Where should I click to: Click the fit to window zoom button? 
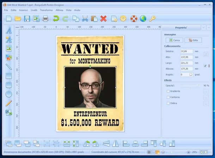(x=201, y=152)
